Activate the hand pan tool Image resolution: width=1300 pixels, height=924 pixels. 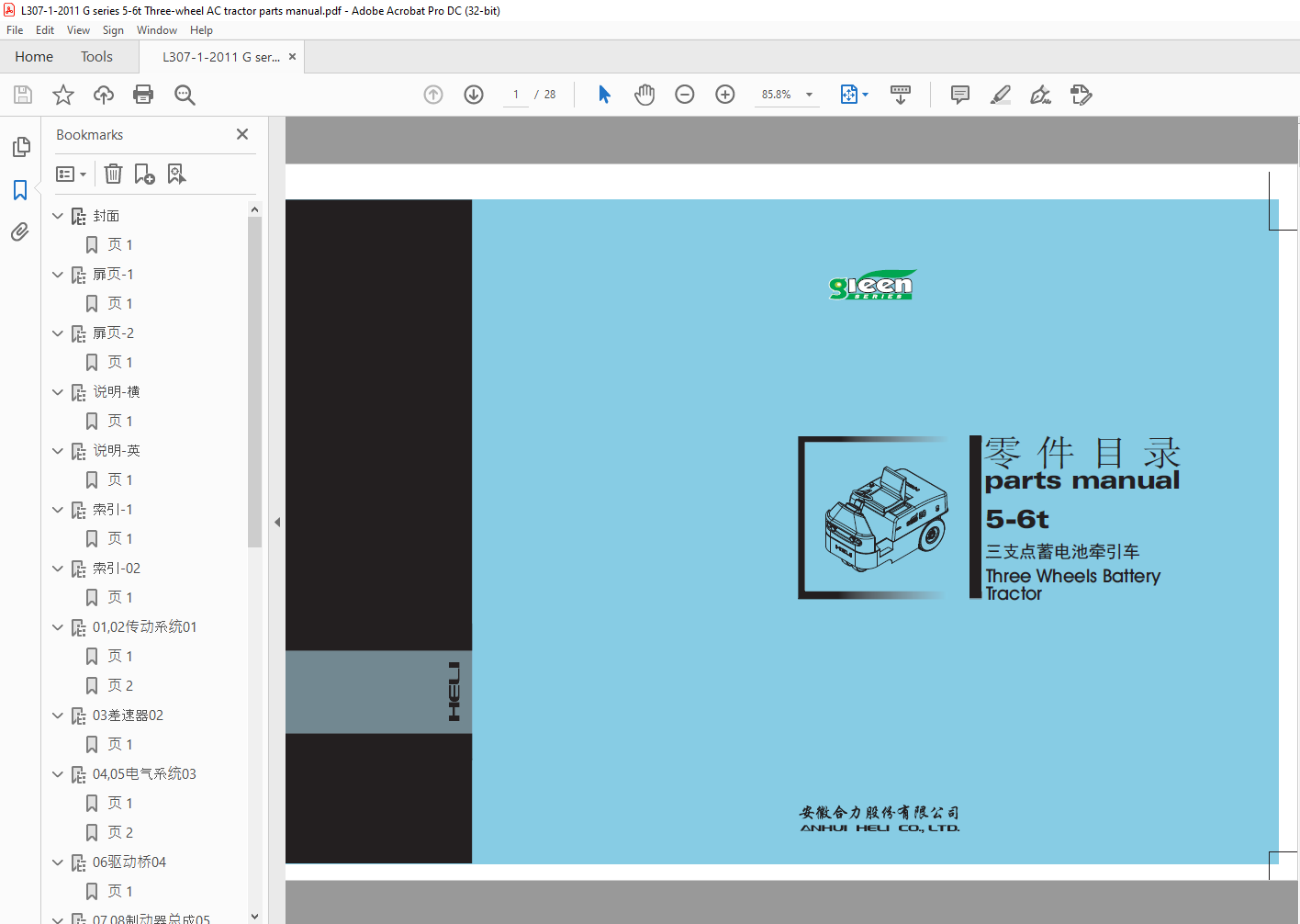pos(644,95)
